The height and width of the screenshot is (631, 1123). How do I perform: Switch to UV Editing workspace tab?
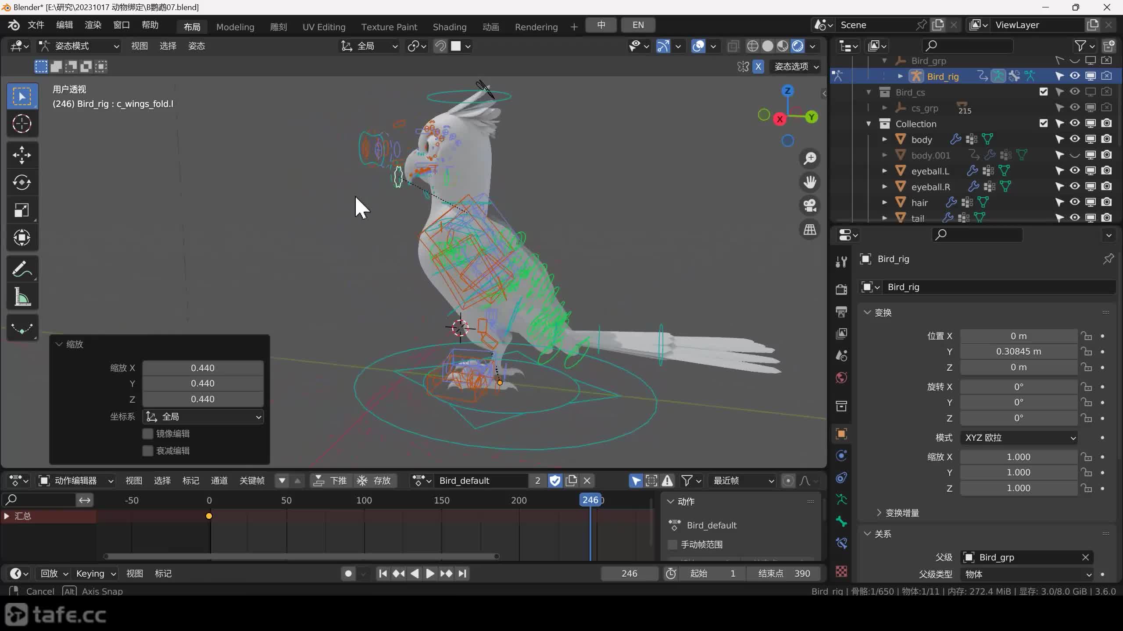coord(324,27)
